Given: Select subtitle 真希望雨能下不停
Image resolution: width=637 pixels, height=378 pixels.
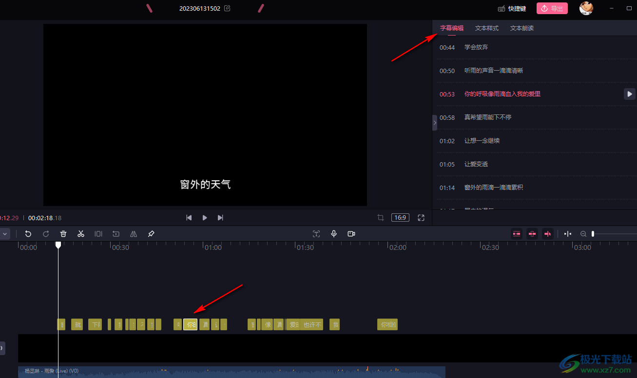Looking at the screenshot, I should [488, 117].
